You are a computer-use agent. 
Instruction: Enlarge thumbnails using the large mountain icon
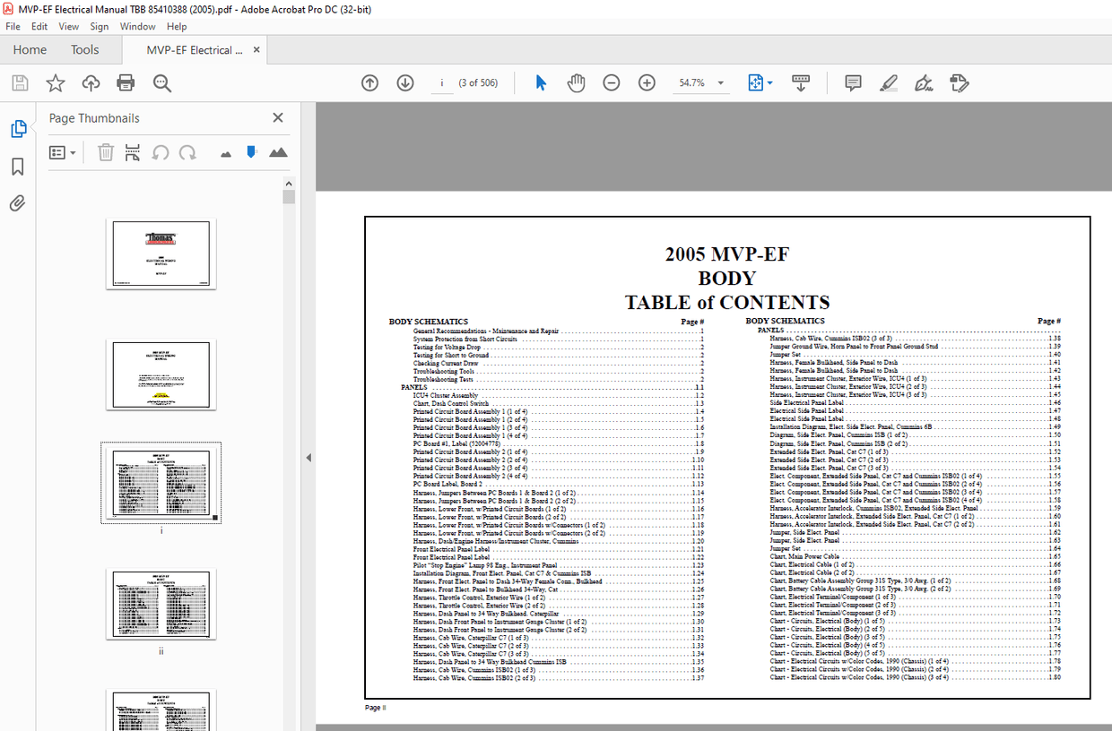click(x=278, y=152)
